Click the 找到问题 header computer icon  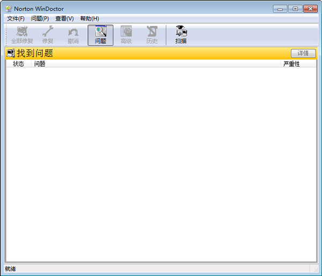11,53
